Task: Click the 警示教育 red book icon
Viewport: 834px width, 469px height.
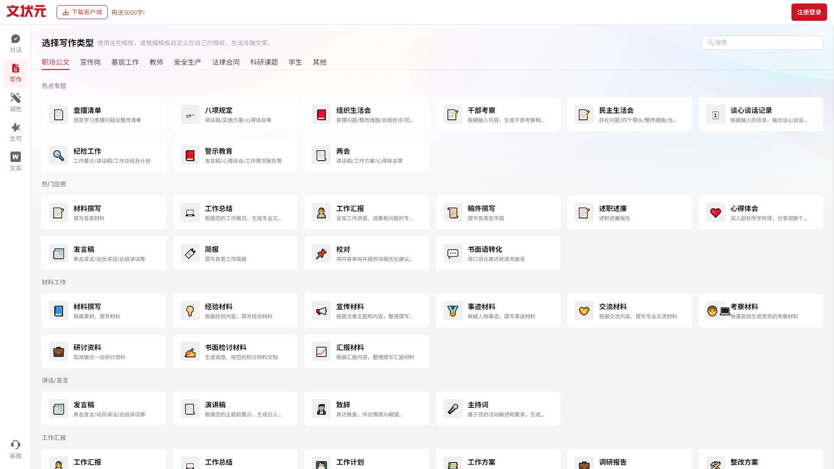Action: 190,155
